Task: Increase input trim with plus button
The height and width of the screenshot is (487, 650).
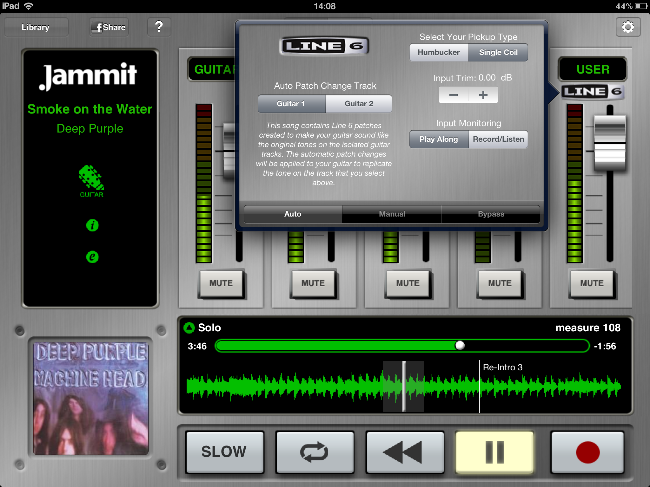Action: tap(483, 95)
